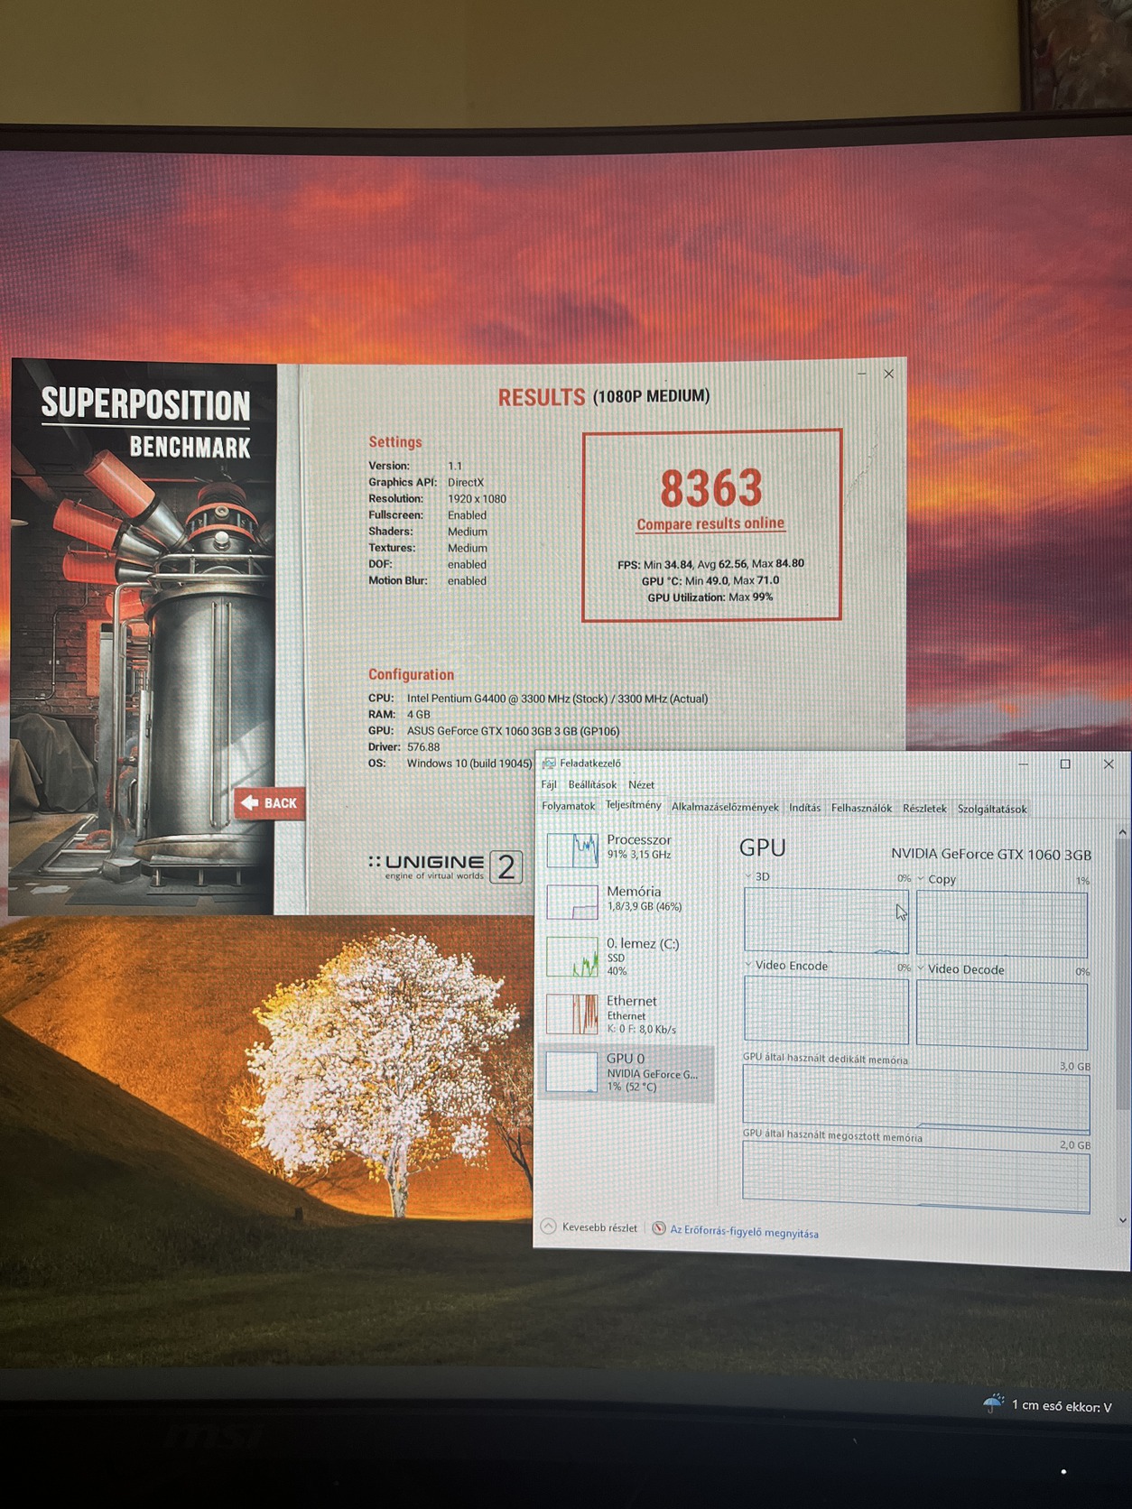Select the GPU 0 performance entry

tap(626, 1072)
